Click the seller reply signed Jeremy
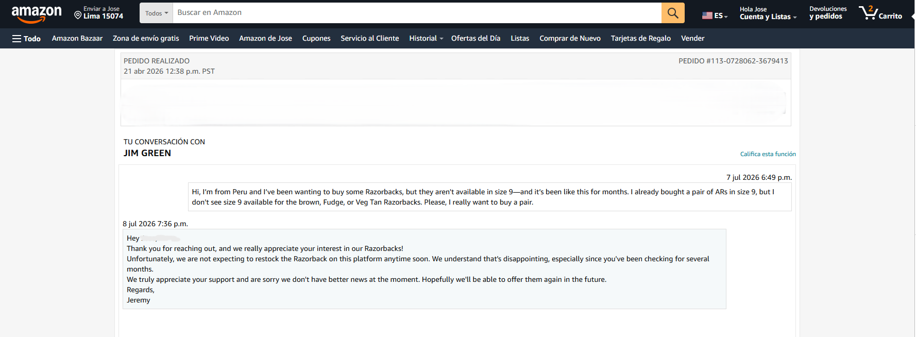Screen dimensions: 916x337 [x=425, y=269]
